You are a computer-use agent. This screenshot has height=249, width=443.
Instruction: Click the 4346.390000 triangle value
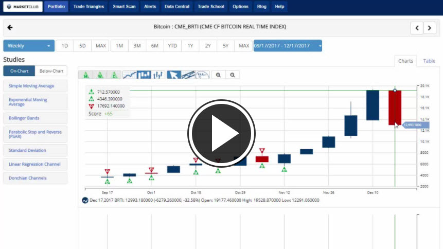pyautogui.click(x=110, y=99)
